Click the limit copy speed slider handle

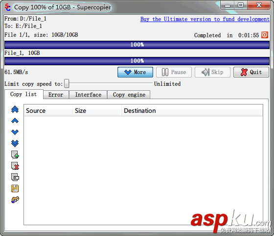67,83
